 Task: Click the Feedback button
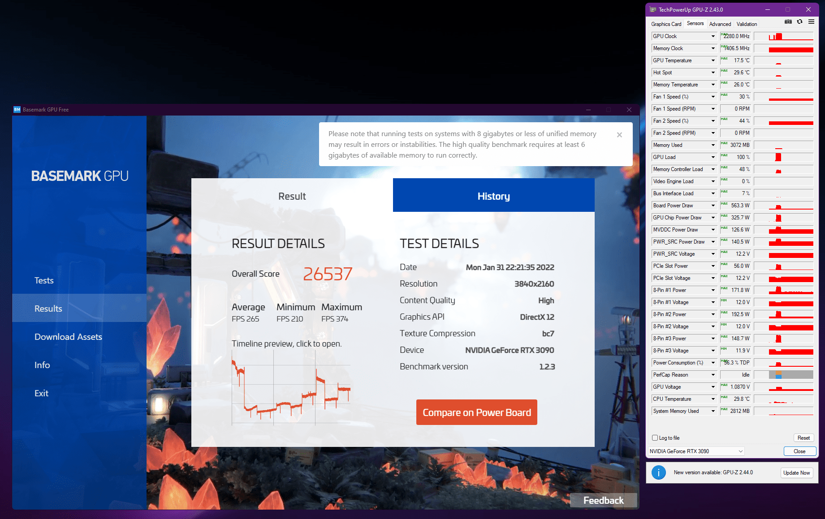(603, 500)
